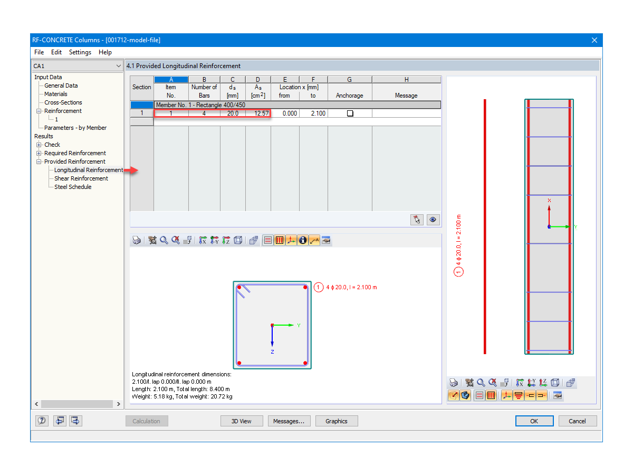Screen dimensions: 633x475
Task: Switch to isometric view in the right view toolbar
Action: (x=555, y=383)
